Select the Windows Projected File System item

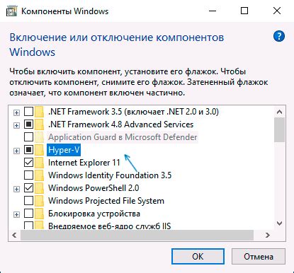click(106, 201)
